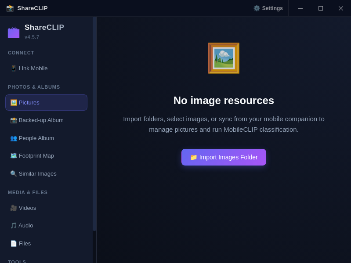Click the Pictures frame icon in sidebar
Image resolution: width=351 pixels, height=263 pixels.
[x=14, y=102]
